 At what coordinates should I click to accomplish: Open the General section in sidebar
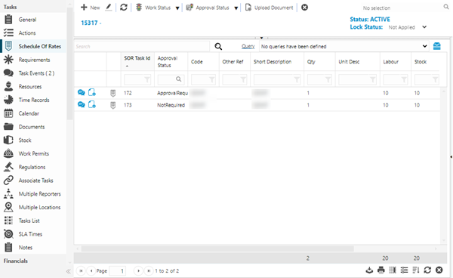[27, 20]
